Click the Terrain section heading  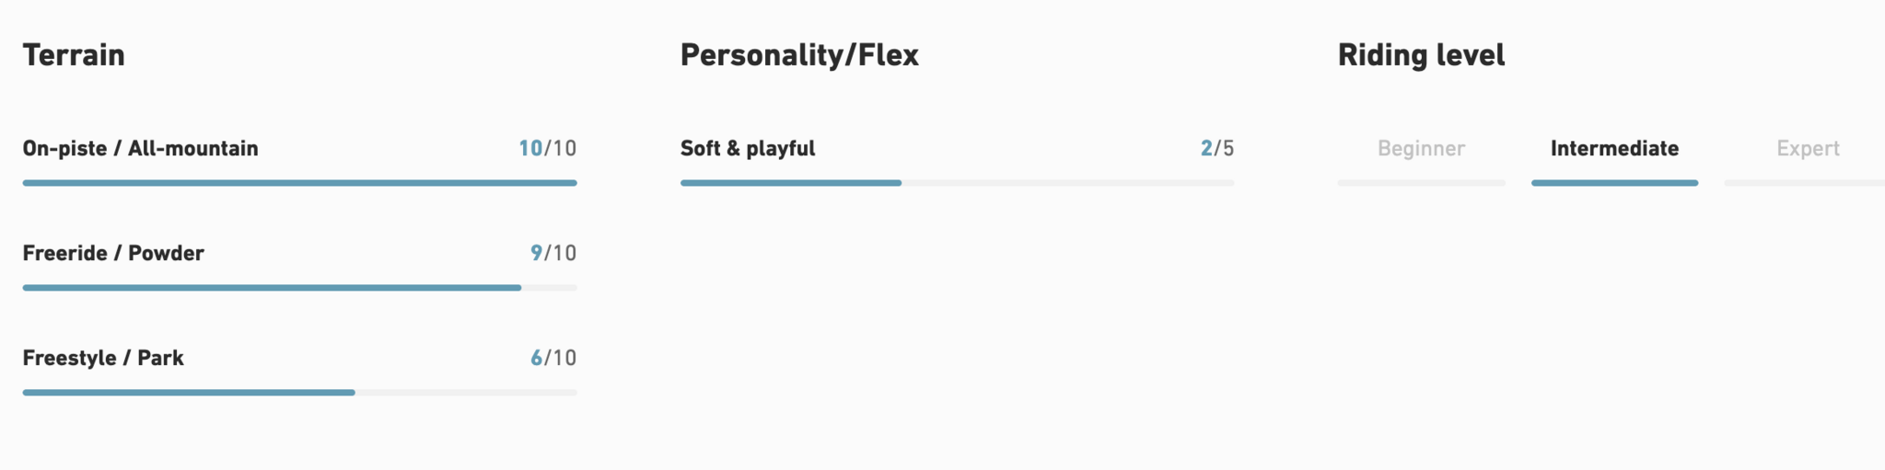click(74, 55)
